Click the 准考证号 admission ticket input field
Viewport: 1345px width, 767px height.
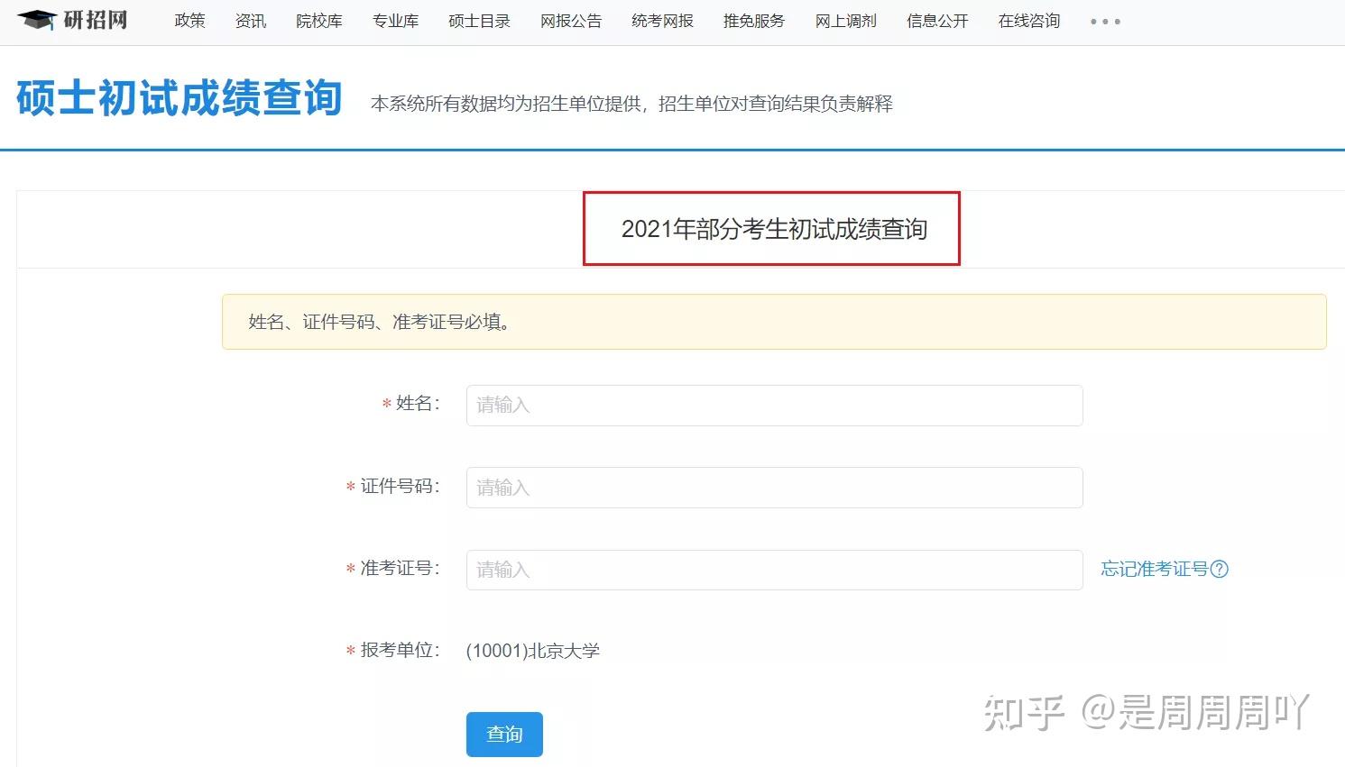tap(774, 569)
